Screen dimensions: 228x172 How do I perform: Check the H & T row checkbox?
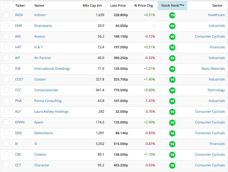(x=6, y=47)
